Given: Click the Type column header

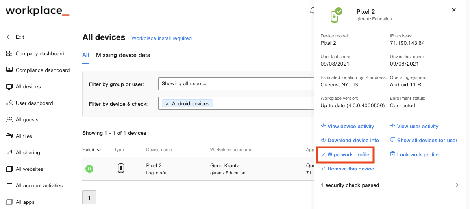Looking at the screenshot, I should 119,150.
